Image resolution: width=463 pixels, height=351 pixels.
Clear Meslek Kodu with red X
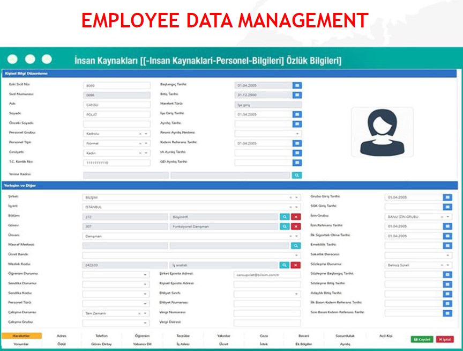296,265
